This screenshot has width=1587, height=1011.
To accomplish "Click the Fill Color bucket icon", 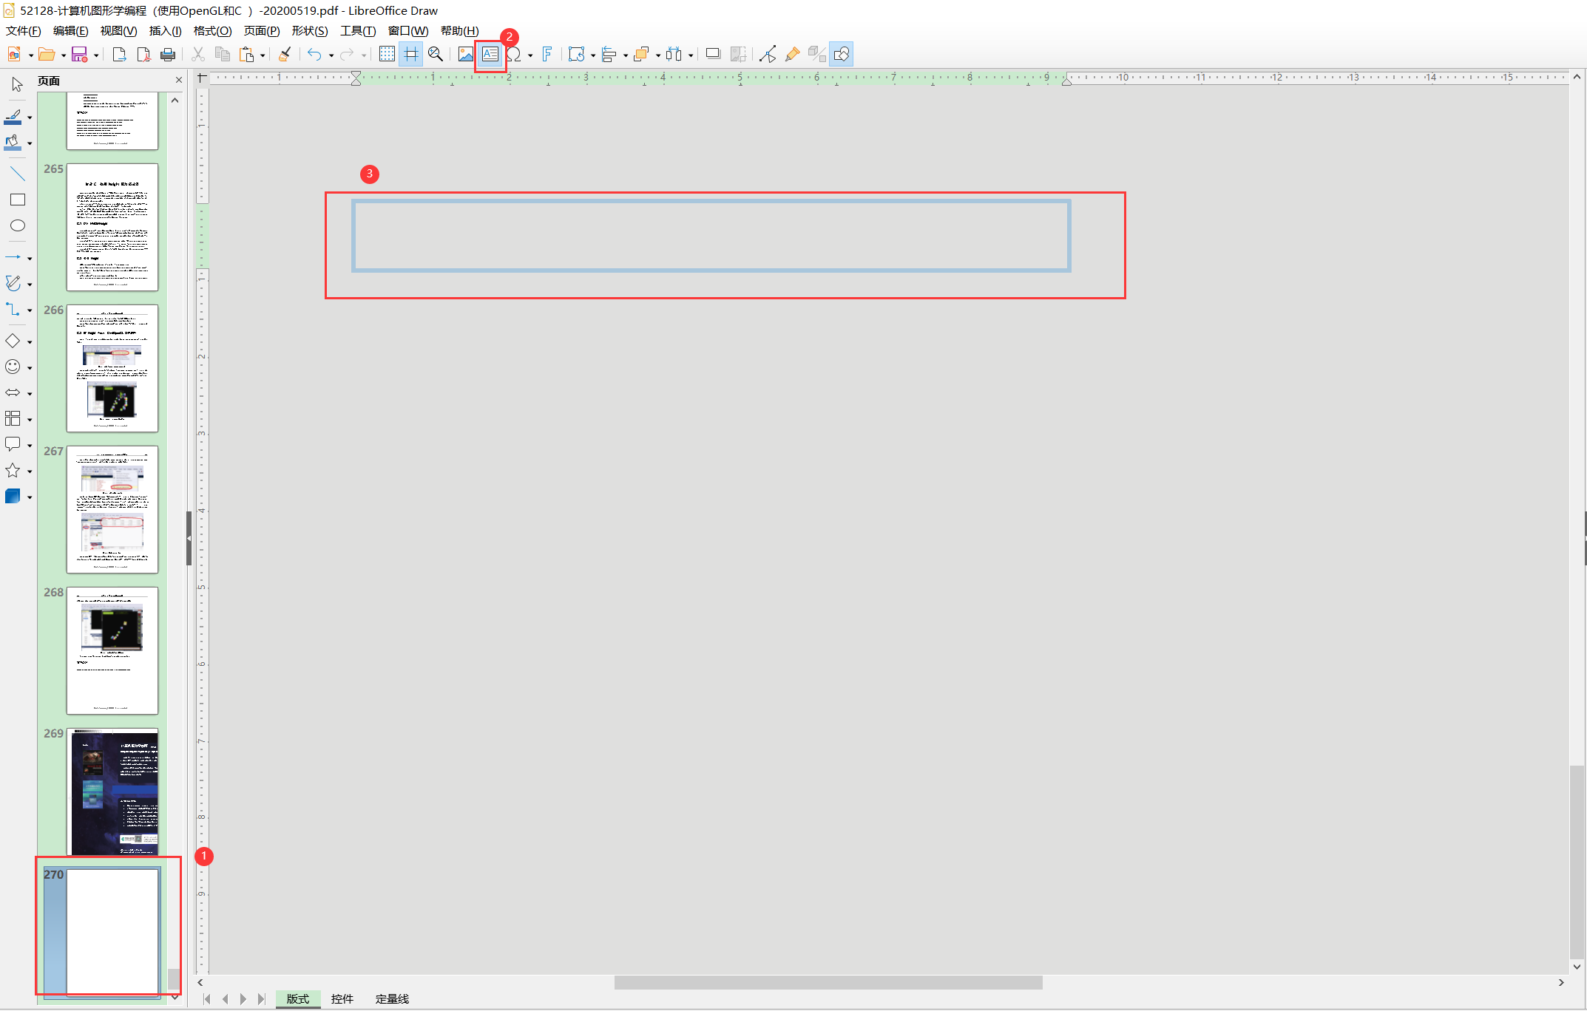I will point(13,143).
